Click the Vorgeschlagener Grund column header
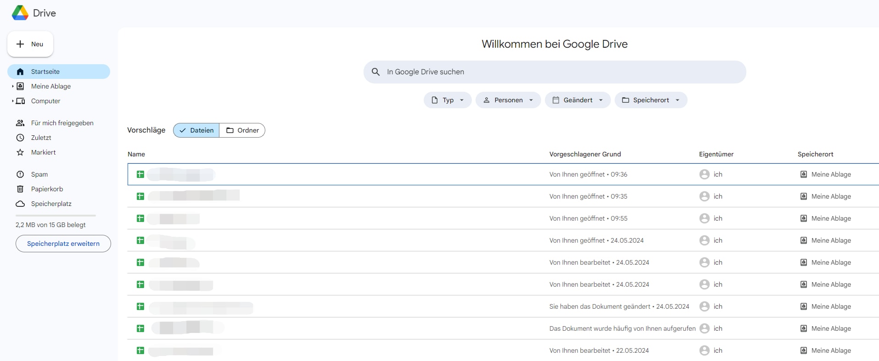879x361 pixels. coord(585,154)
